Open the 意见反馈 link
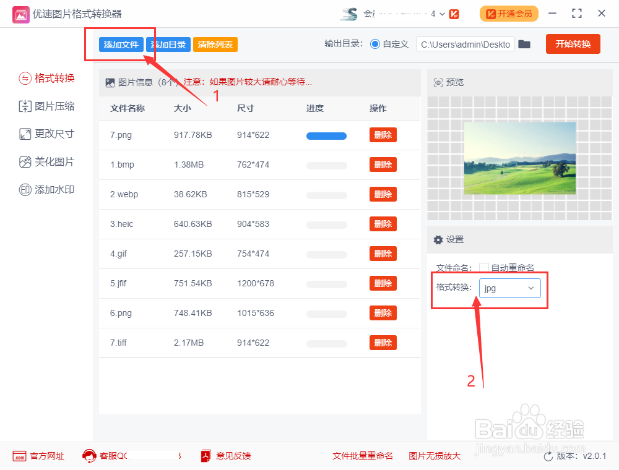 coord(233,456)
